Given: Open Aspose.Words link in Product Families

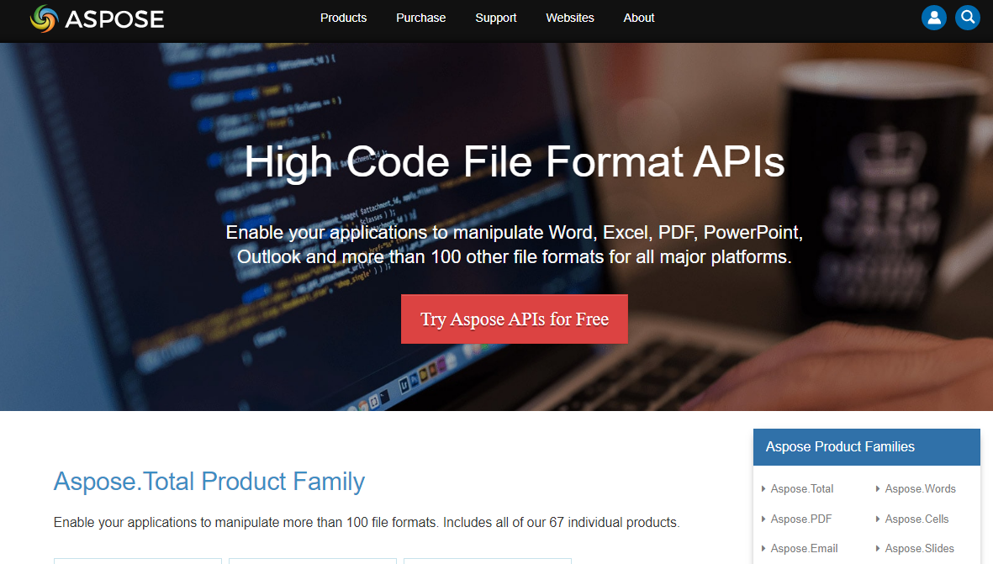Looking at the screenshot, I should tap(920, 488).
